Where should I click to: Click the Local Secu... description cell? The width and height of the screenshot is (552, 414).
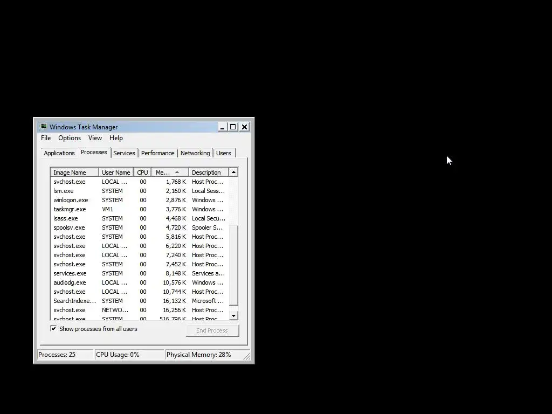[x=209, y=219]
